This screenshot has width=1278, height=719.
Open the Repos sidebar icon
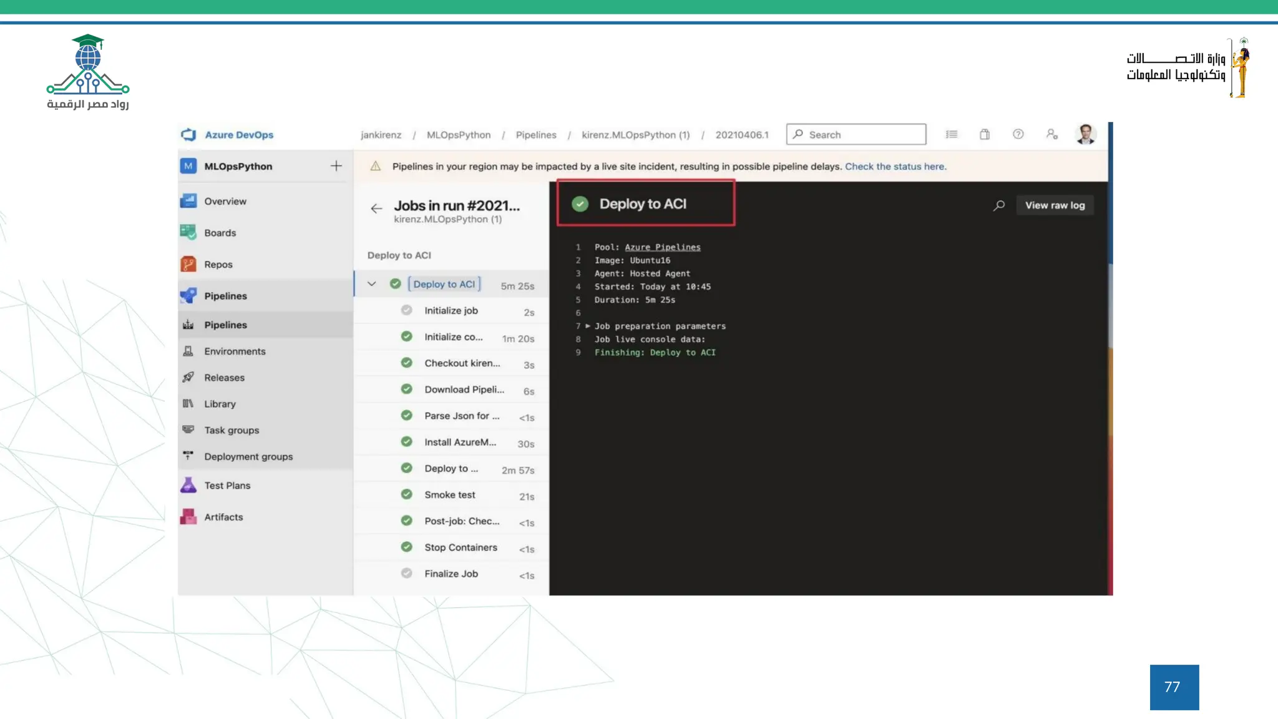coord(188,264)
